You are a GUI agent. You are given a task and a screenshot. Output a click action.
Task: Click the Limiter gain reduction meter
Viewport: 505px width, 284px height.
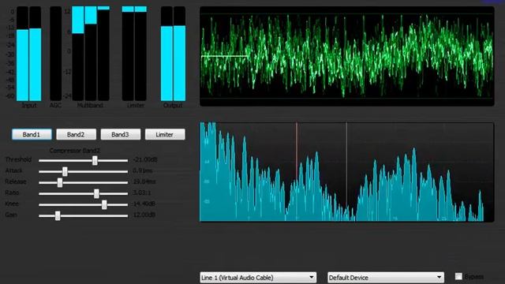(134, 54)
